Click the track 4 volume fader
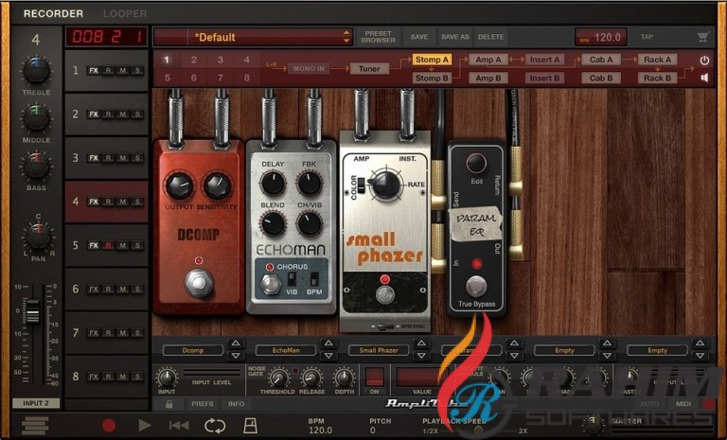Image resolution: width=727 pixels, height=440 pixels. [x=33, y=311]
